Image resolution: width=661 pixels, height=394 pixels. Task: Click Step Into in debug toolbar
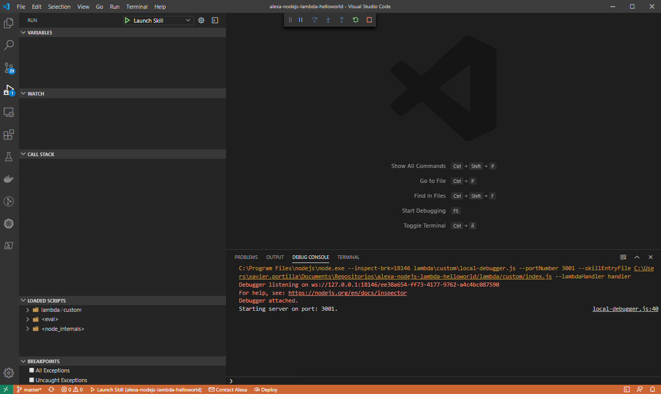coord(328,20)
